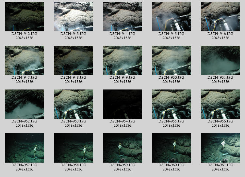View thumbnail image DSCN4955.JPG
The image size is (245, 177).
[171, 104]
